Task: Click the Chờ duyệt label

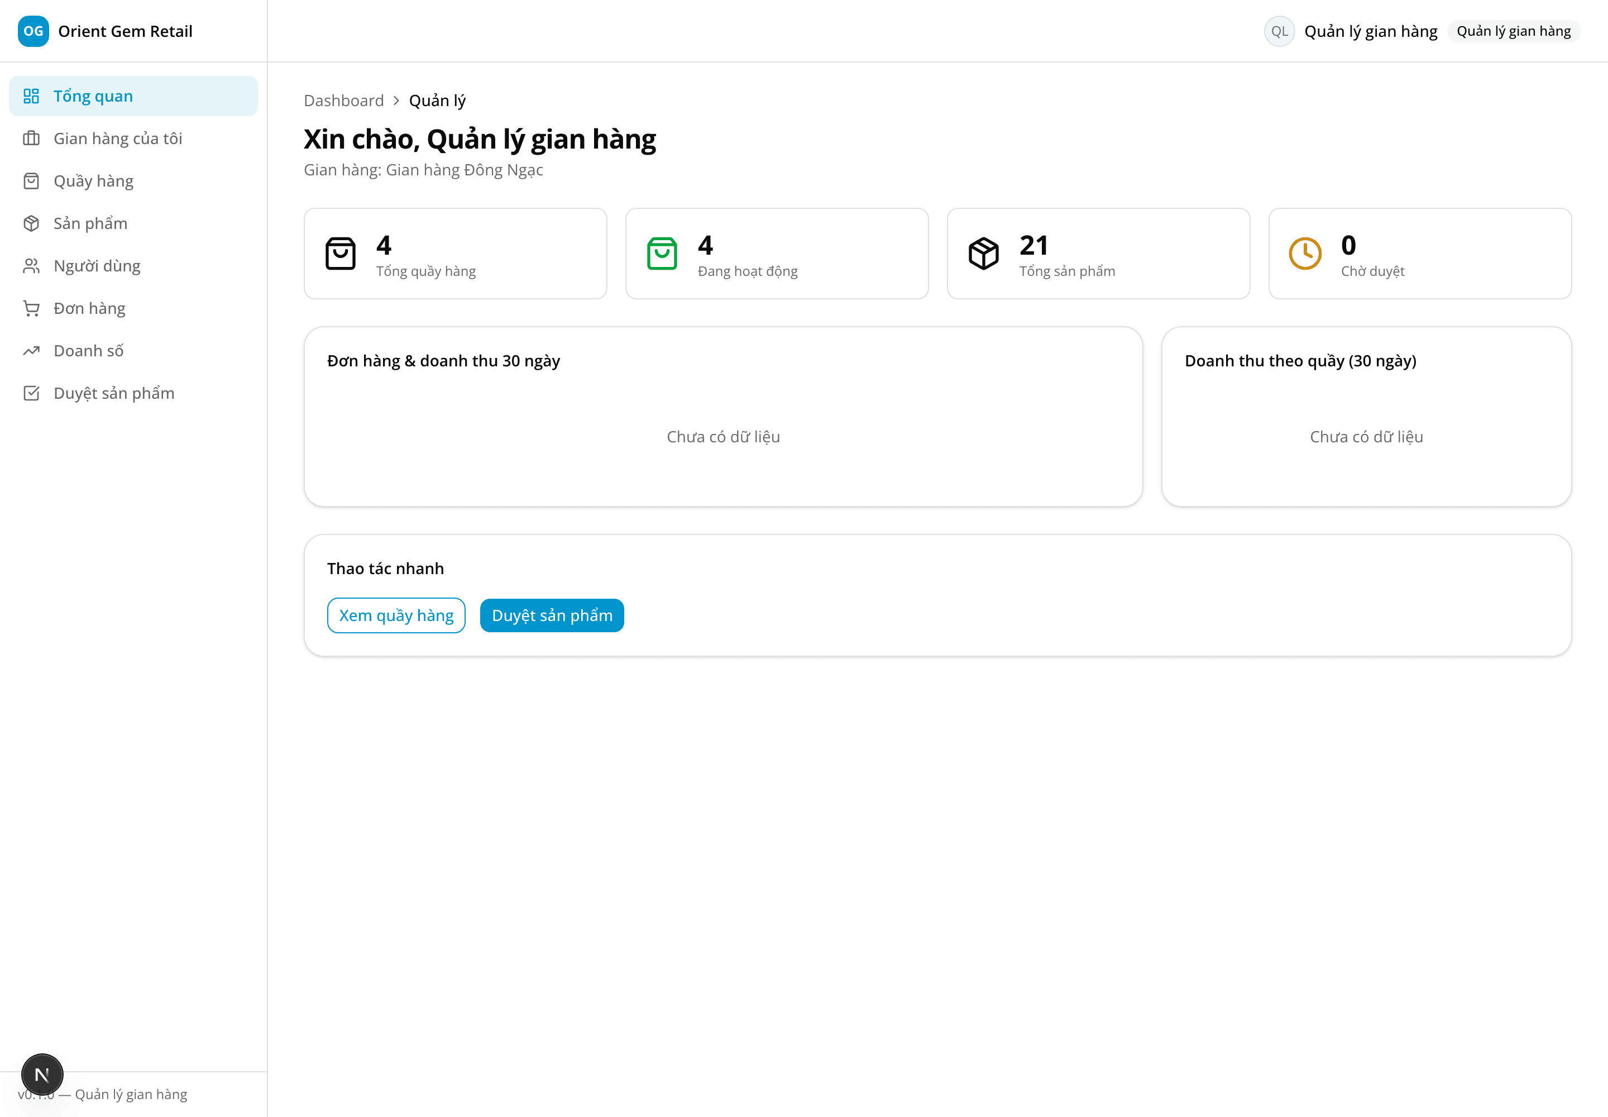Action: [x=1372, y=271]
